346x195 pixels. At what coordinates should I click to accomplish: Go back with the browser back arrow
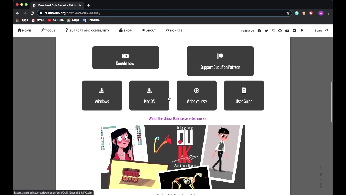click(18, 13)
